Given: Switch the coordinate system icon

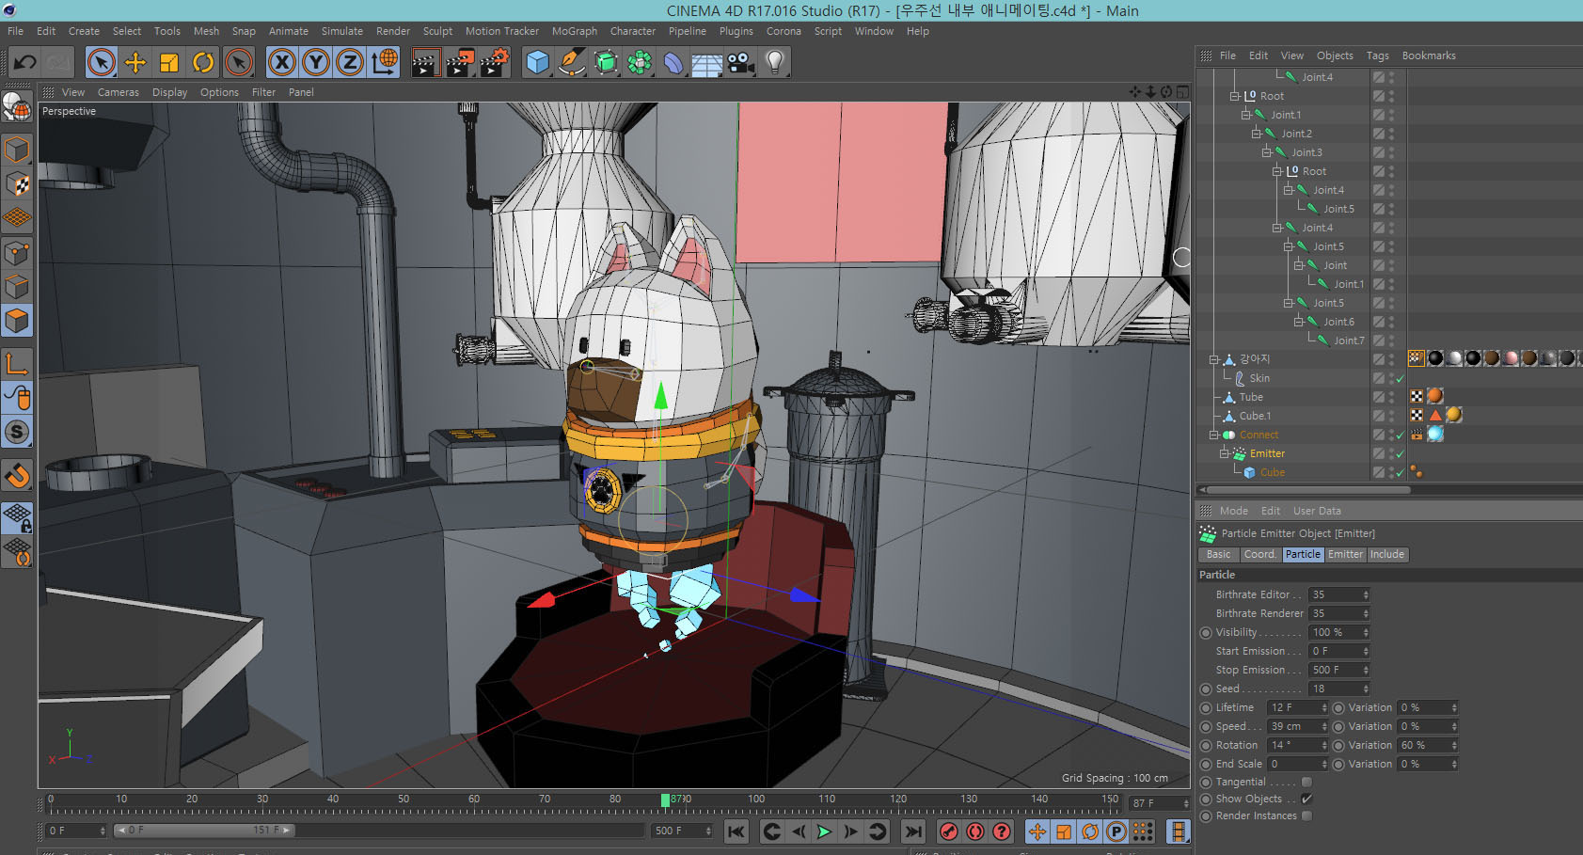Looking at the screenshot, I should 385,62.
